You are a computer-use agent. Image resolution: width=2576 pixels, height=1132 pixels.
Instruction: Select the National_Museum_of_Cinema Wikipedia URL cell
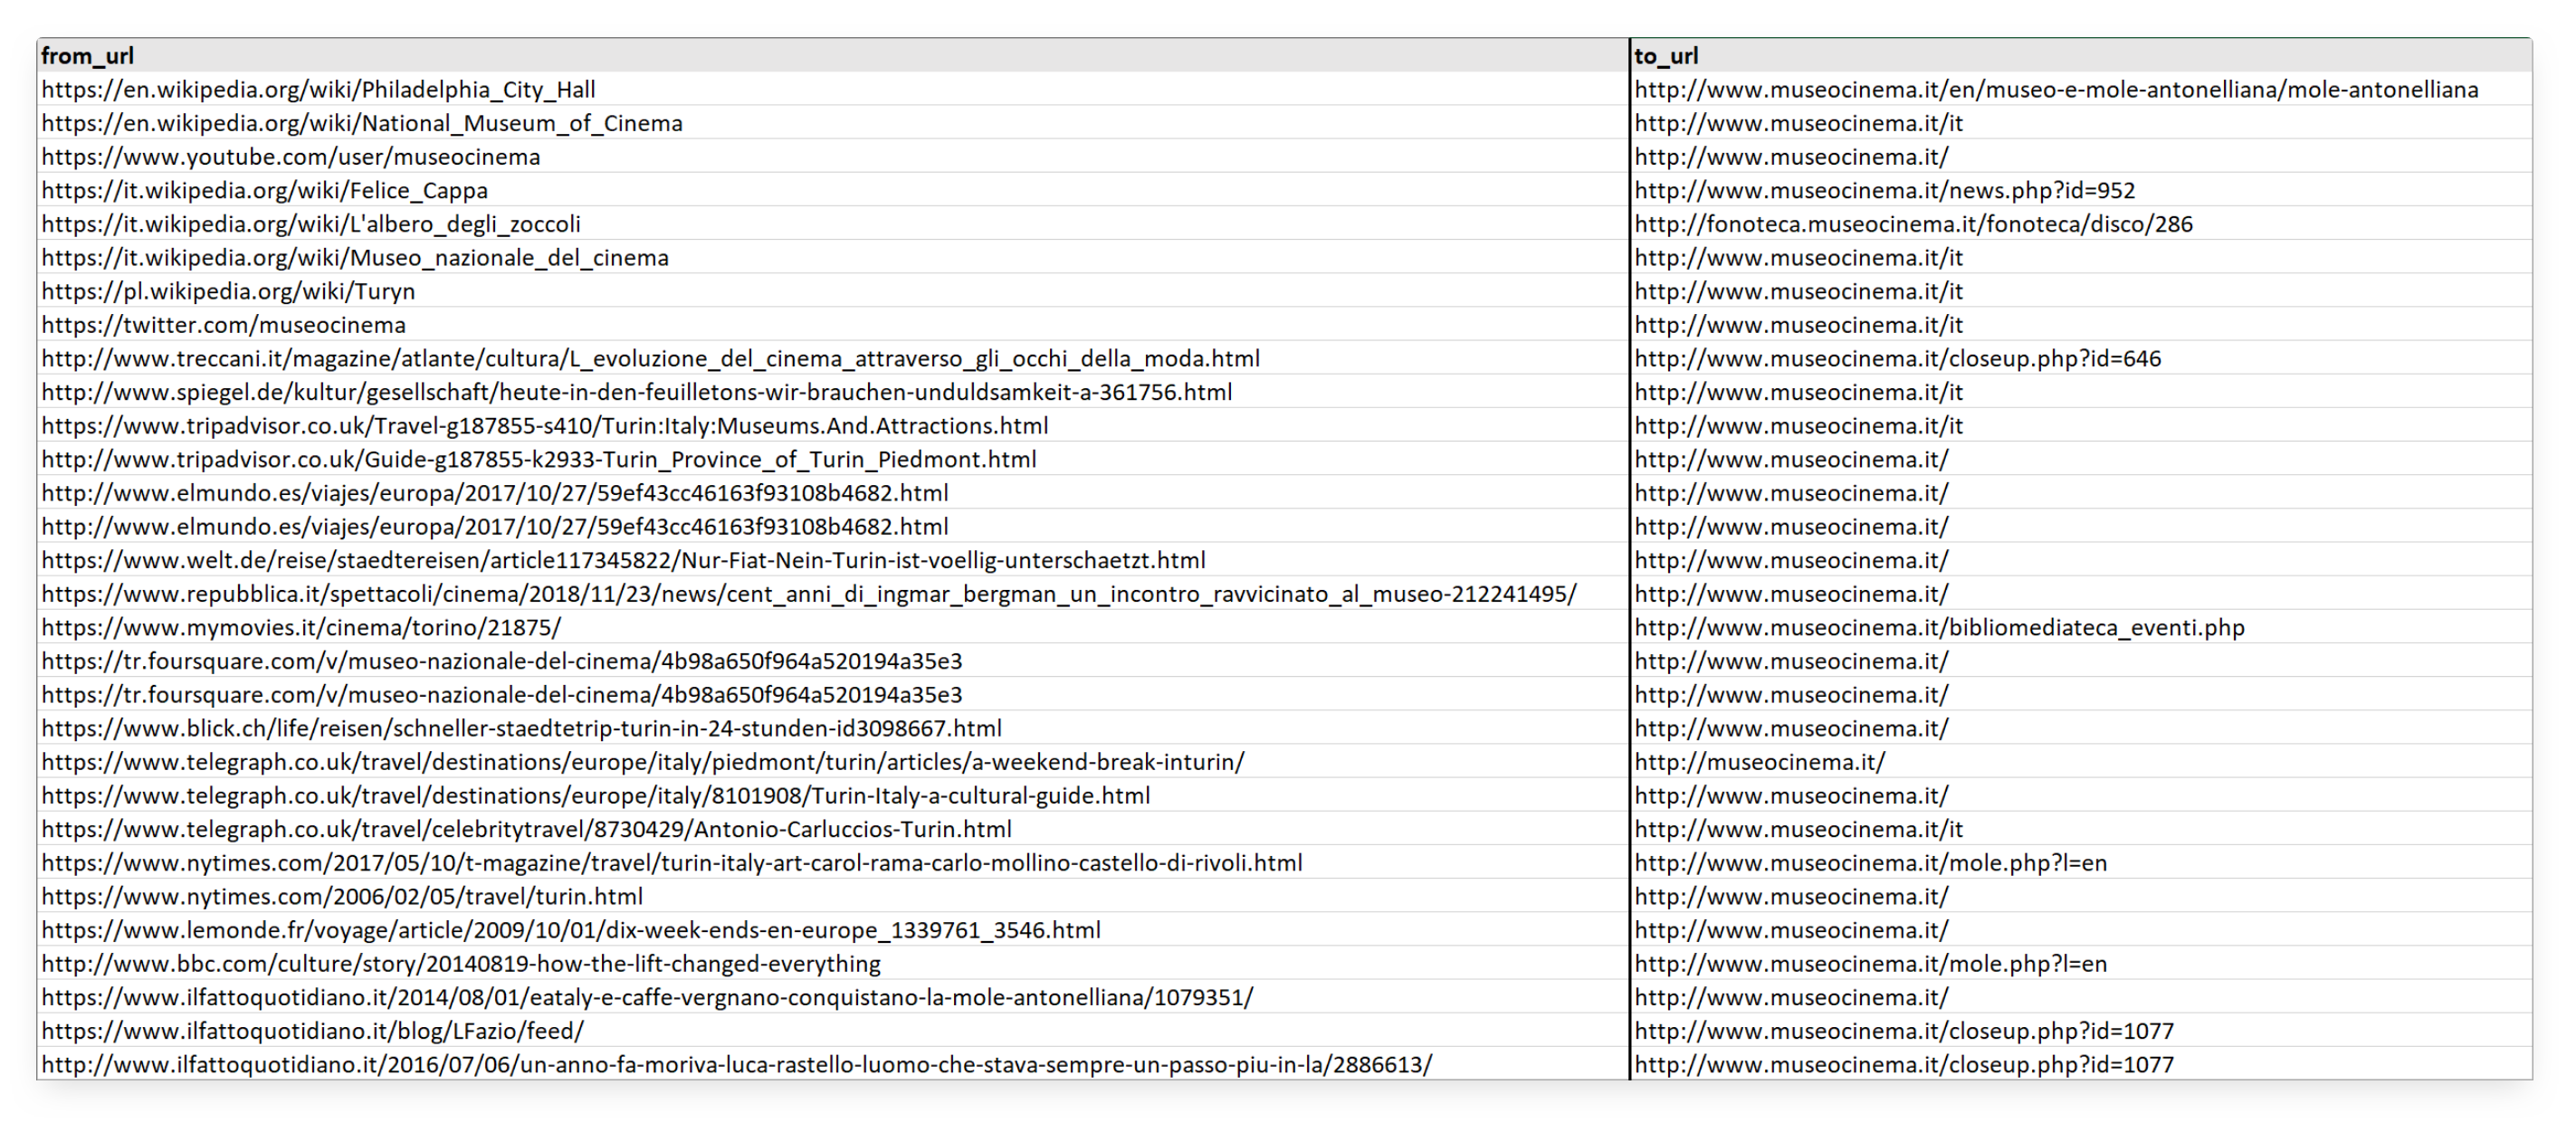coord(362,124)
